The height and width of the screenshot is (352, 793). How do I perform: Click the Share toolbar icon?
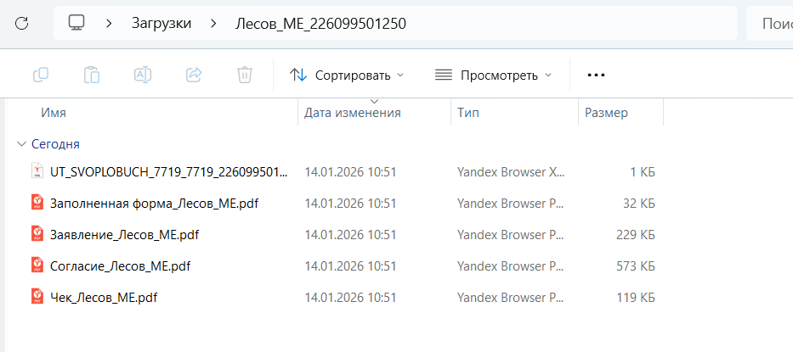(x=194, y=75)
